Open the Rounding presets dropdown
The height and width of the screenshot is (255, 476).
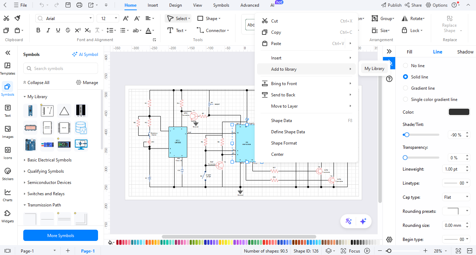(x=456, y=211)
